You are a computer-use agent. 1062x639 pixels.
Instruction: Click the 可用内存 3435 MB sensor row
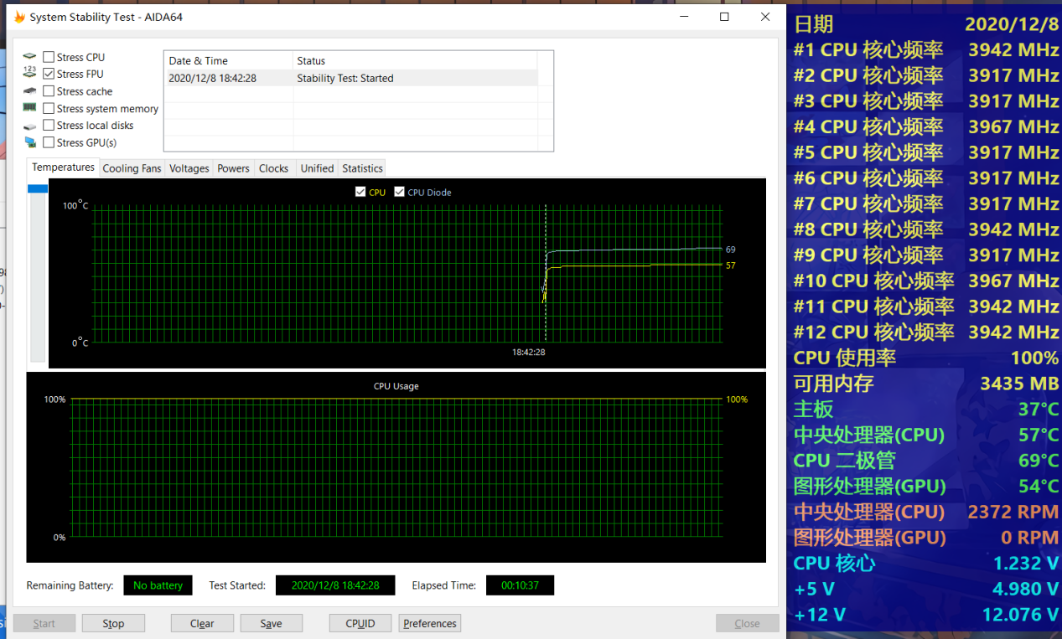coord(926,384)
